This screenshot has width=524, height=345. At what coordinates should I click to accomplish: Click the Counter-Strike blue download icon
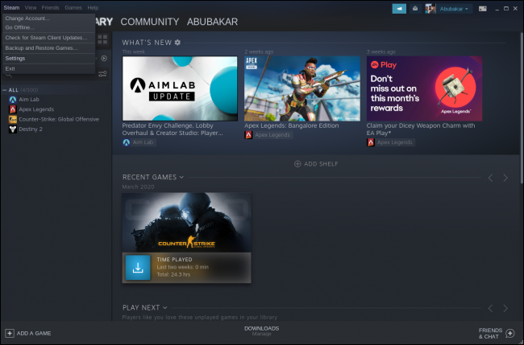[139, 268]
